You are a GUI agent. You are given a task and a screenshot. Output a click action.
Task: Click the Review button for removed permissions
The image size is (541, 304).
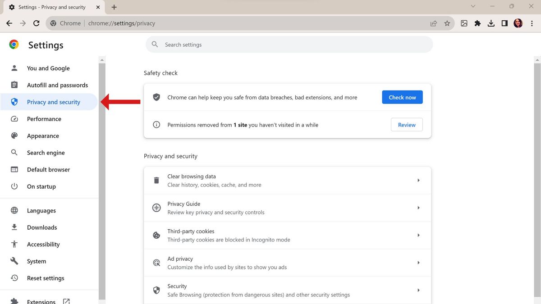pyautogui.click(x=406, y=124)
